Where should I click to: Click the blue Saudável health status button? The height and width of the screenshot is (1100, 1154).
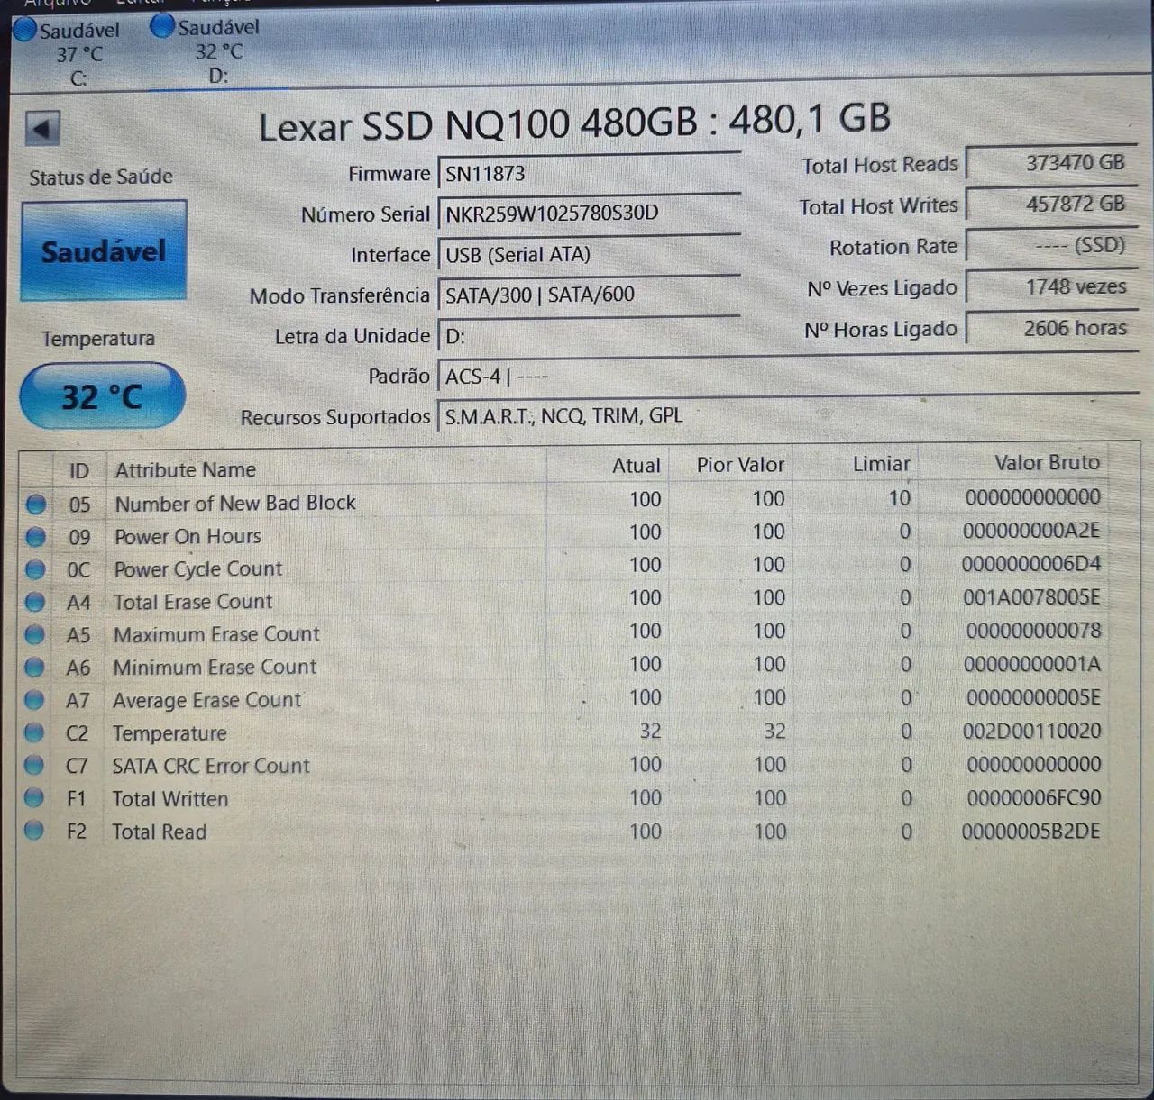[x=104, y=250]
